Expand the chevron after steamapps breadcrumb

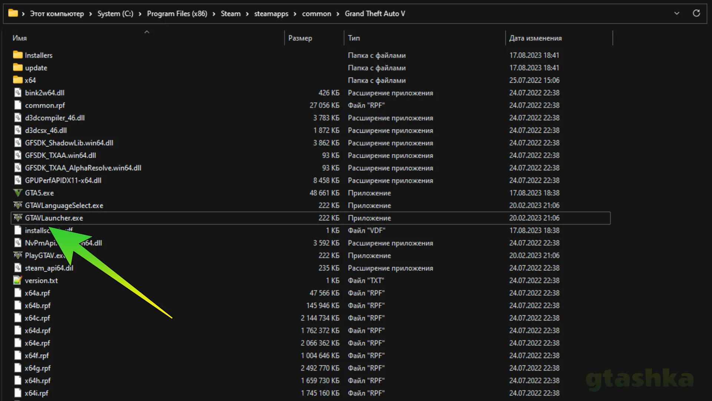[x=295, y=14]
